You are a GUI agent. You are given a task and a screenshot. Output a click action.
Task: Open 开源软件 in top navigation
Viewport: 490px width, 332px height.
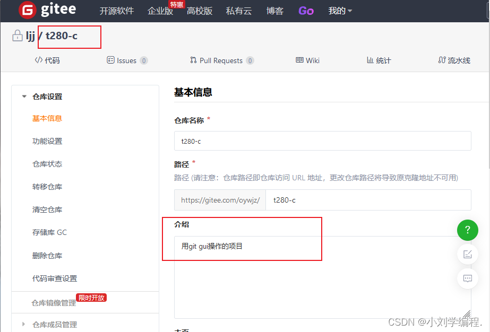tap(117, 11)
